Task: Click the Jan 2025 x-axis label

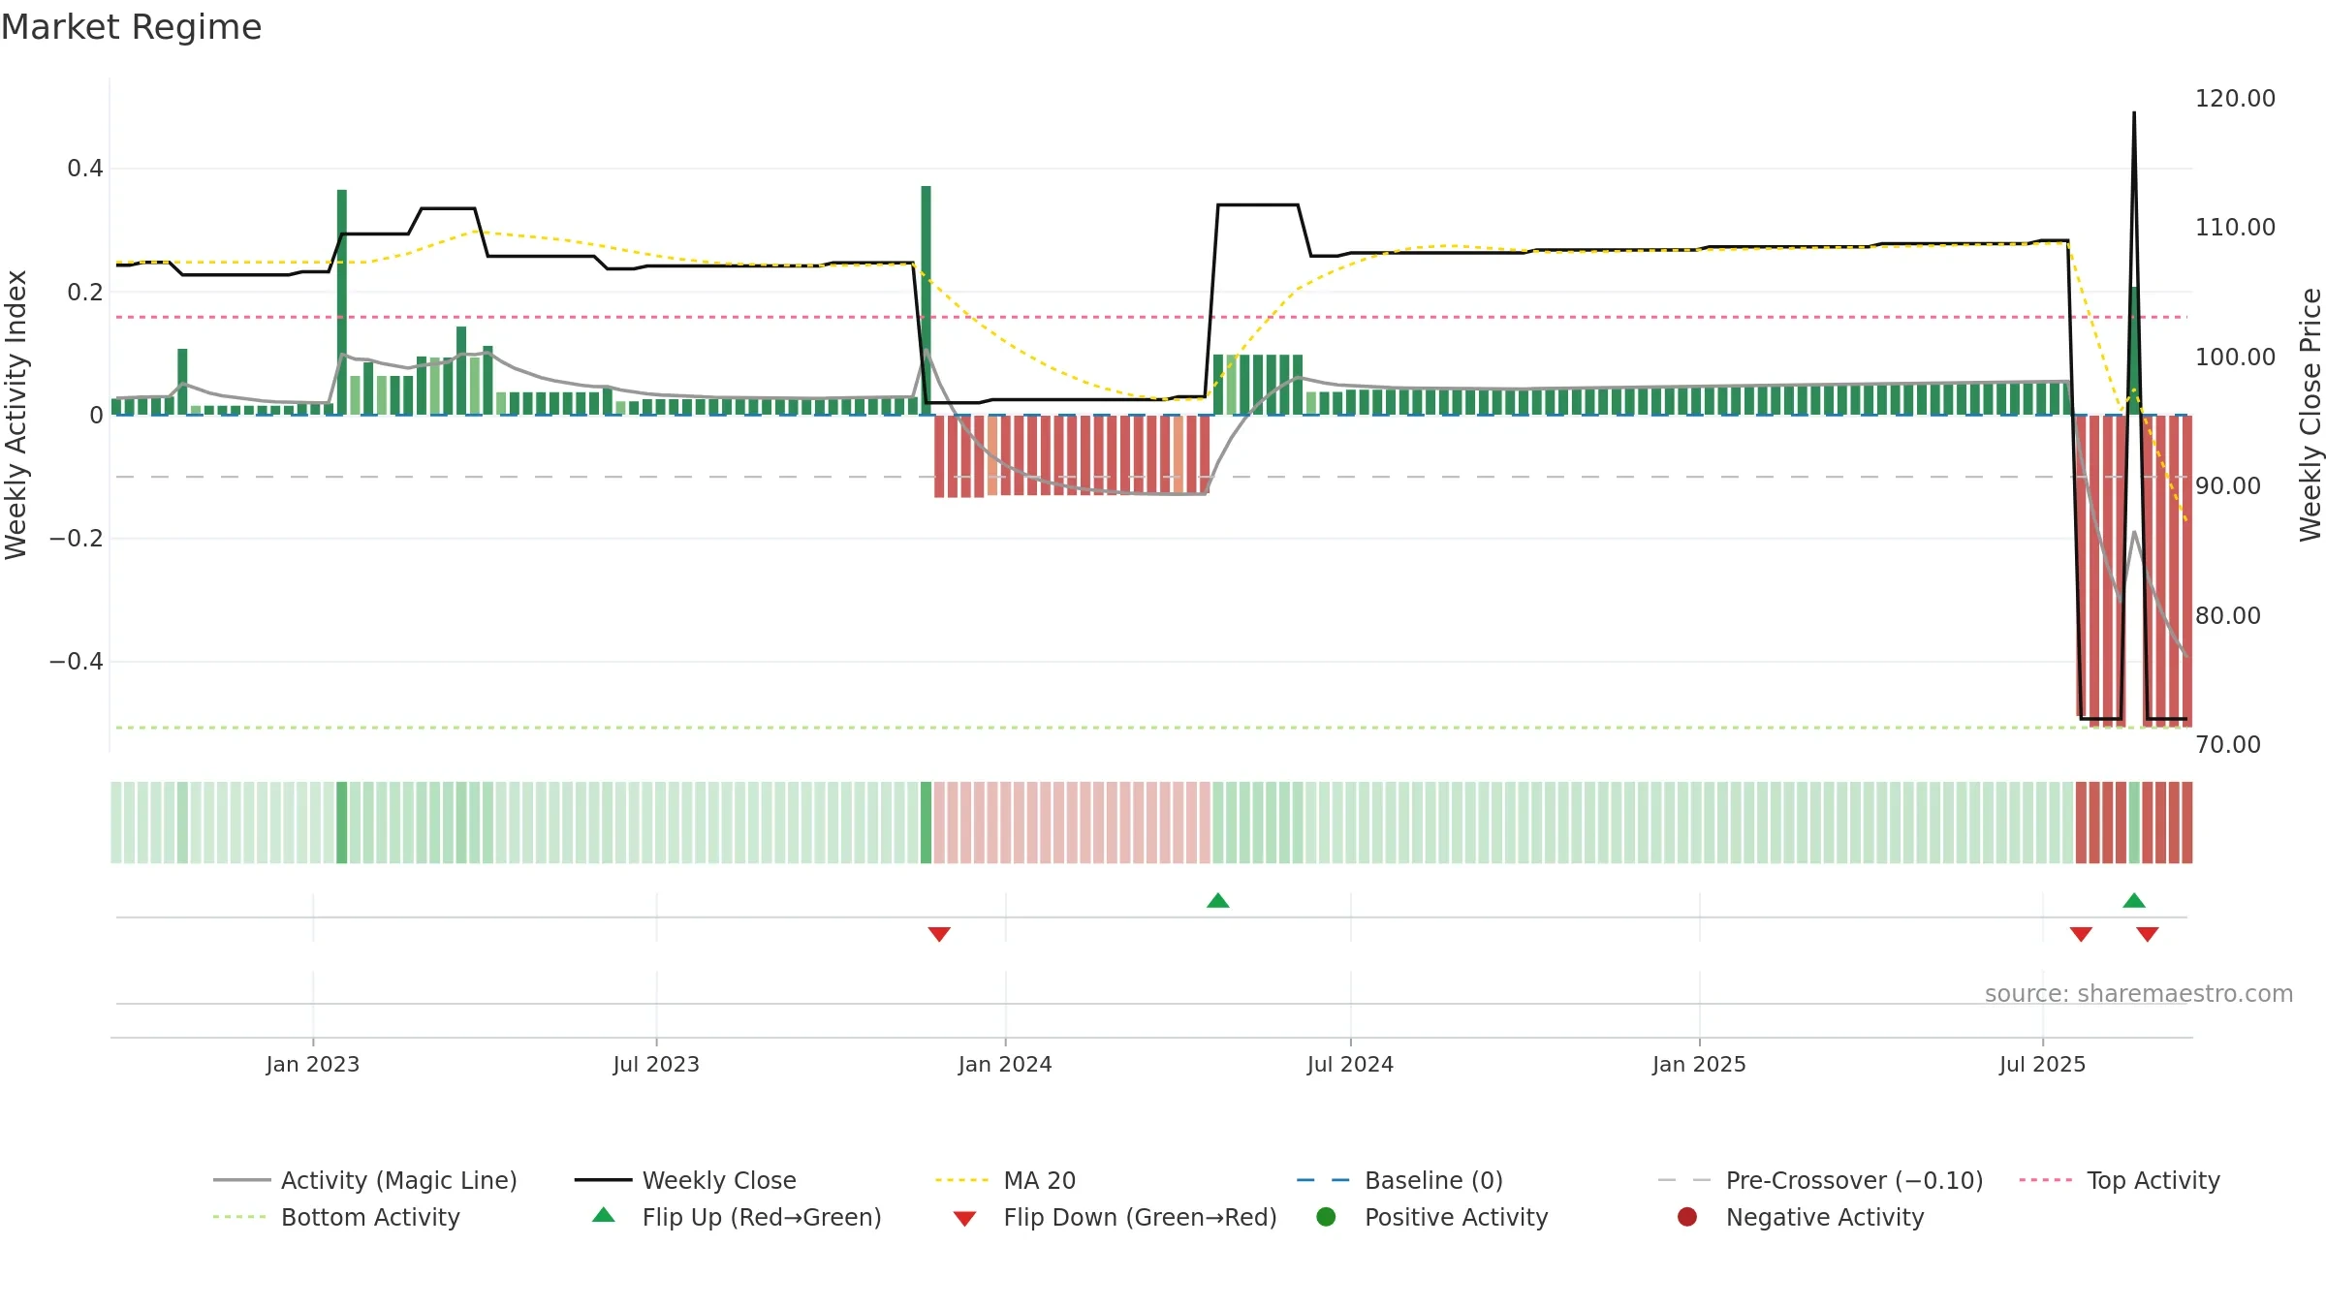Action: click(1699, 1065)
